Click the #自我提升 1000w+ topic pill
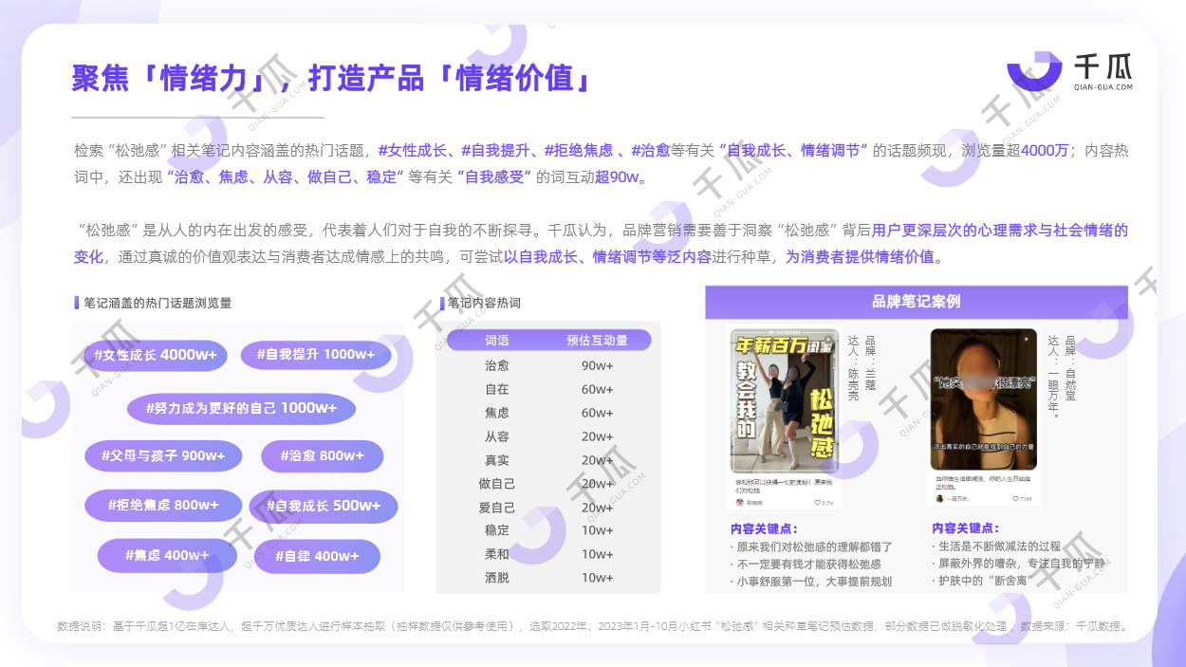The image size is (1186, 667). click(314, 355)
